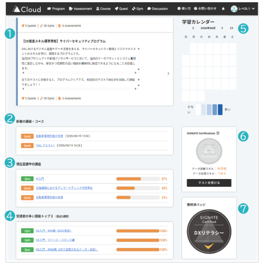The width and height of the screenshot is (260, 264).
Task: Click Gym tag beside DX入門 Why編
Action: point(27,231)
